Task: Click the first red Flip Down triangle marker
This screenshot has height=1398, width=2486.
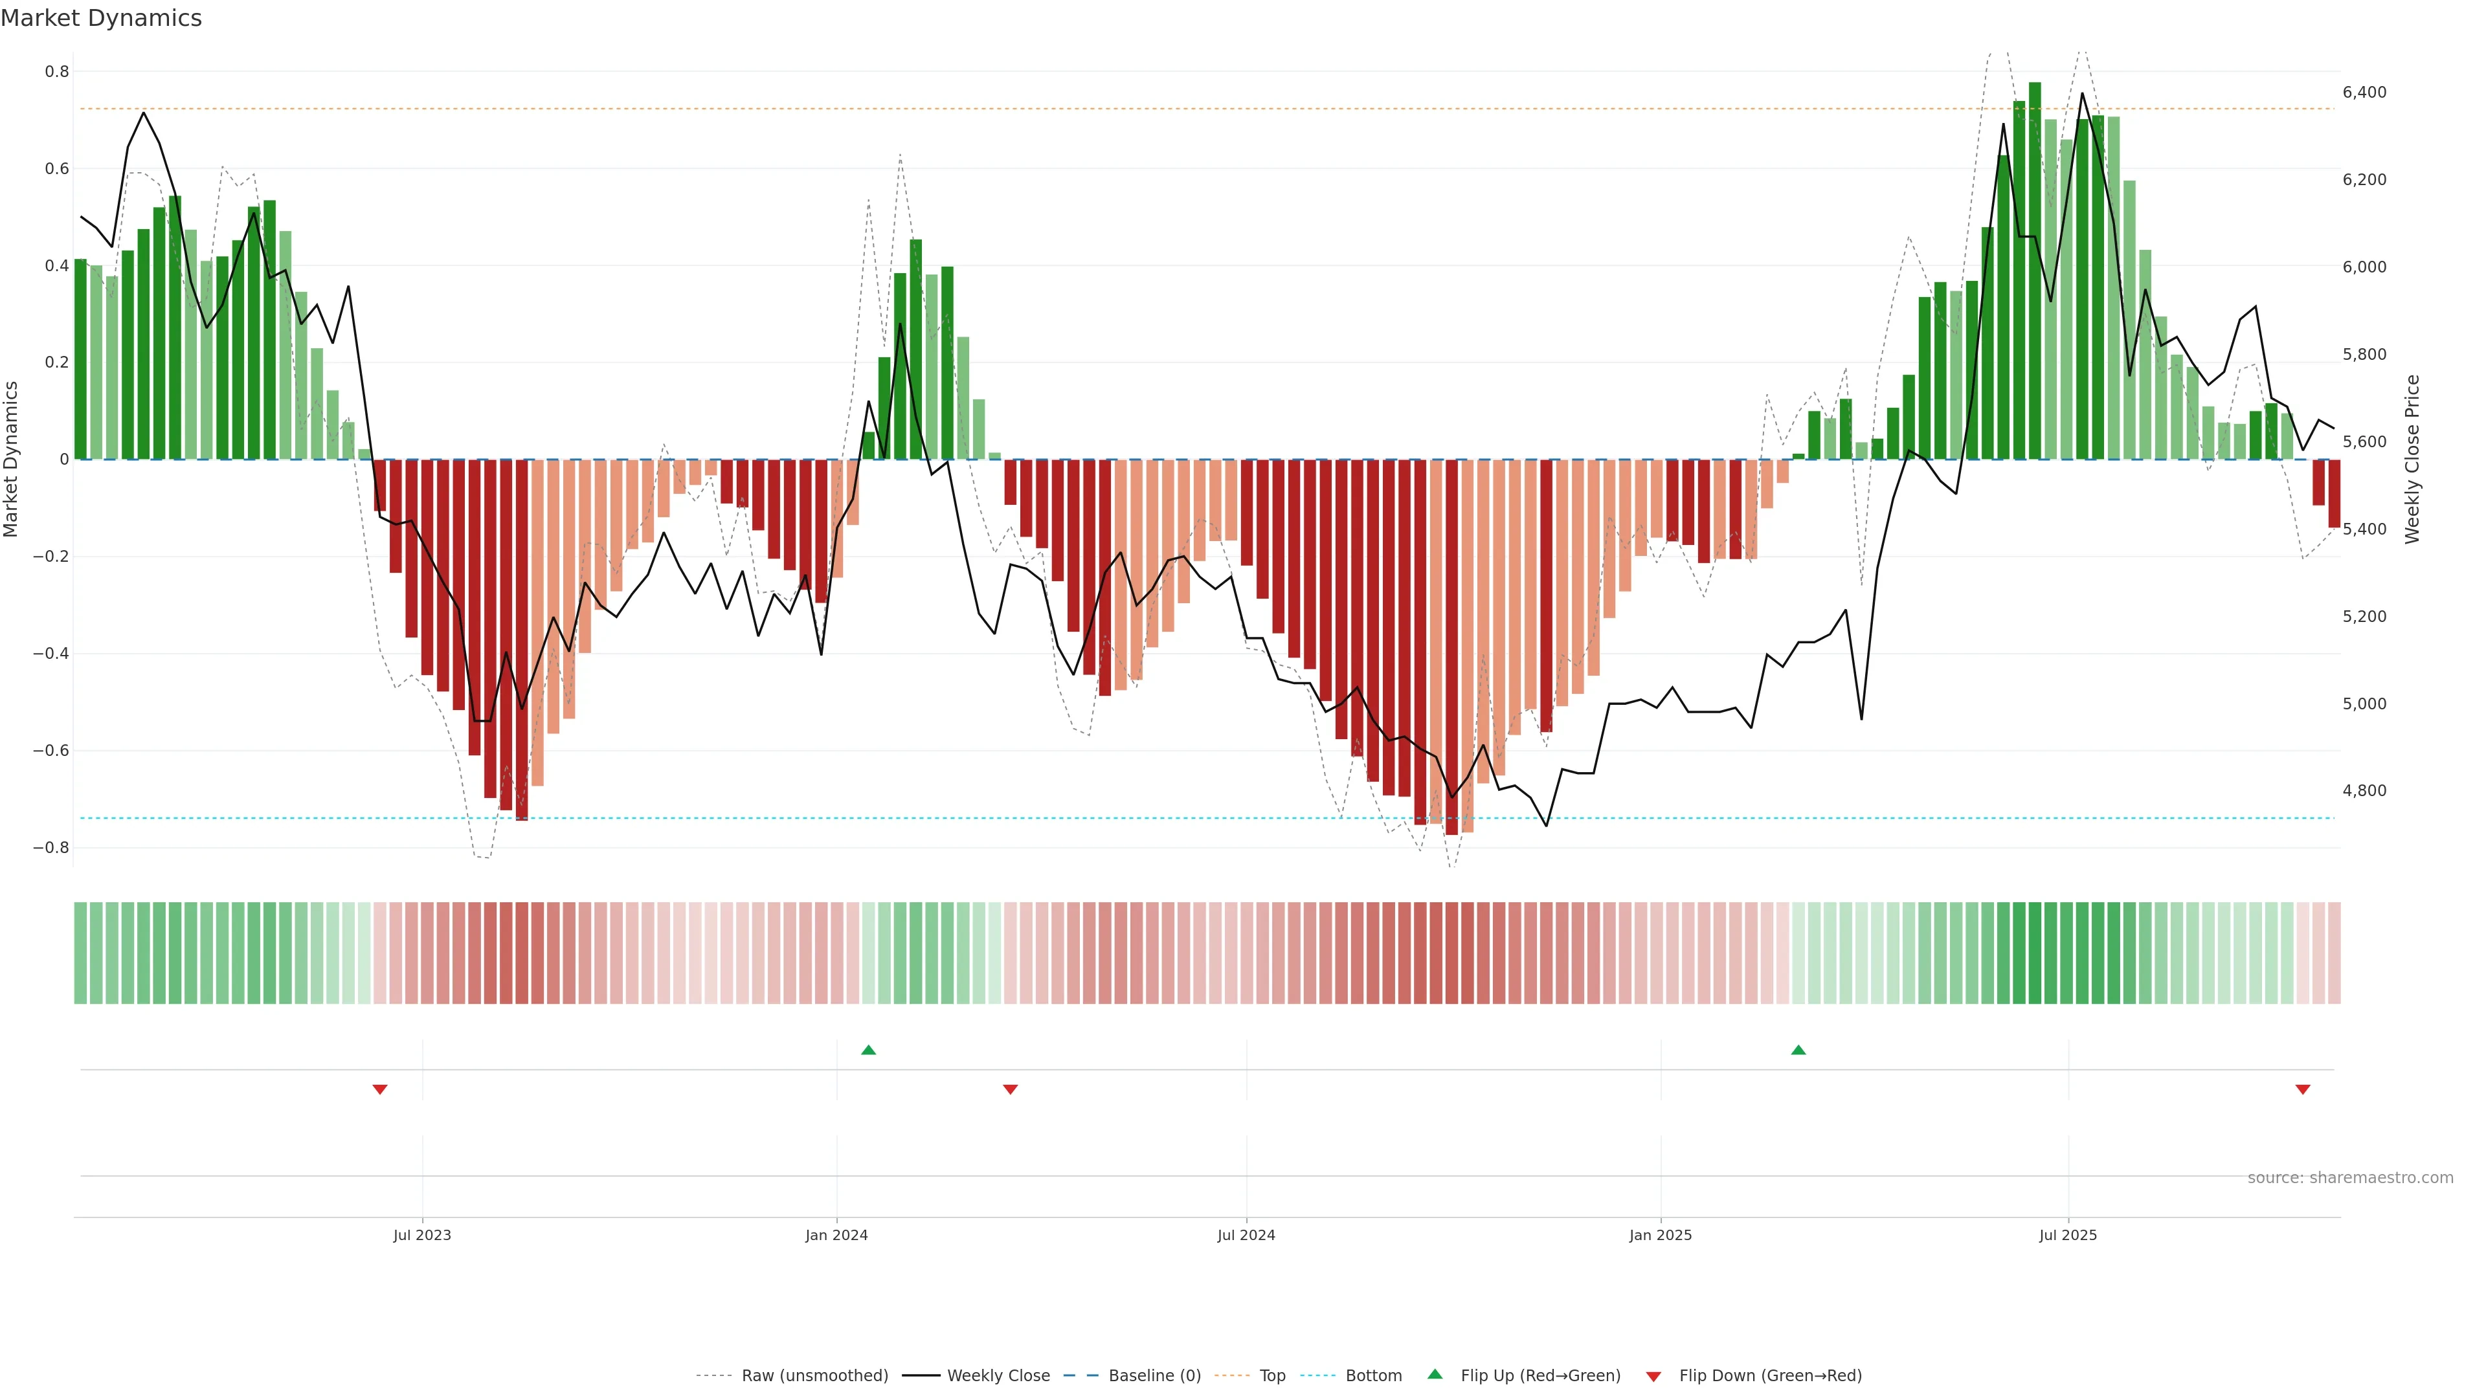Action: [x=380, y=1089]
